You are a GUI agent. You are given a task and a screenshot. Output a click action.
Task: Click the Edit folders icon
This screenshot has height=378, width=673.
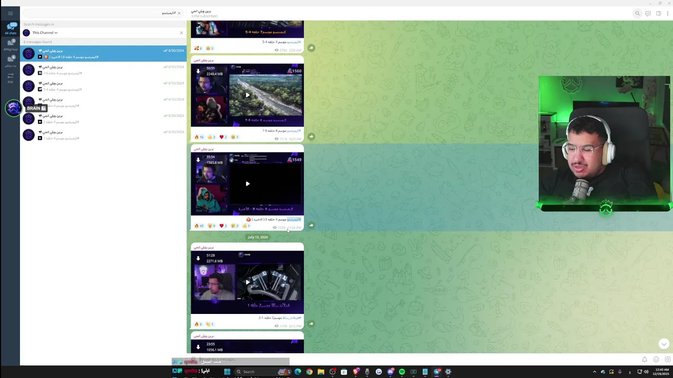click(11, 78)
